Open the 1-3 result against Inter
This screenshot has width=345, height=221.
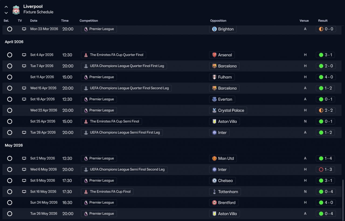pyautogui.click(x=325, y=170)
